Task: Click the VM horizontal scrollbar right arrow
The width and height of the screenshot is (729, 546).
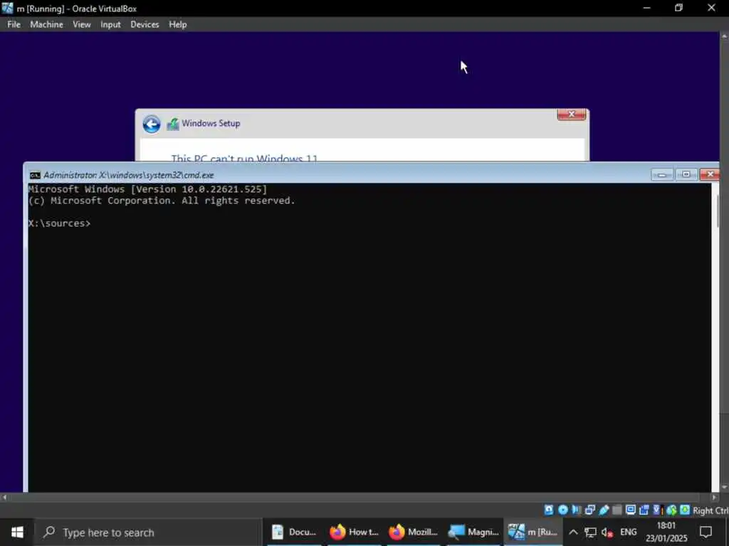Action: (715, 497)
